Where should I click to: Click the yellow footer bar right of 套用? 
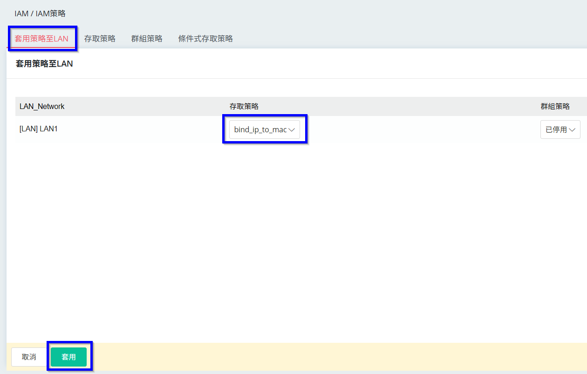[x=326, y=357]
